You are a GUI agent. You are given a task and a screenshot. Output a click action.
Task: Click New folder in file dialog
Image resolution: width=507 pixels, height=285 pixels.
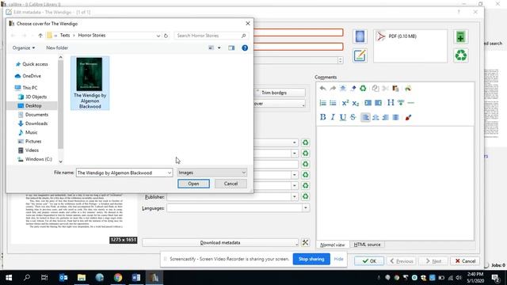coord(57,47)
